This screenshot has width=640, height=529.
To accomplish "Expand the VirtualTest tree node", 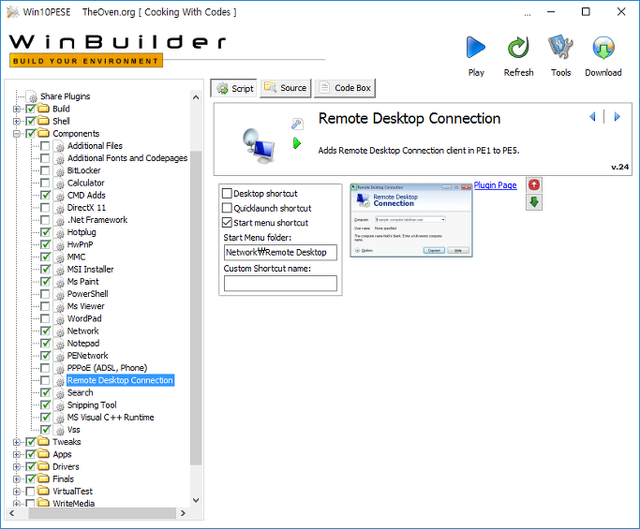I will (17, 492).
